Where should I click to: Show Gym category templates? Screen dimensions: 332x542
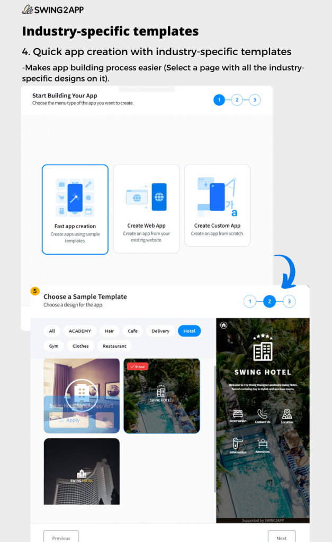53,346
